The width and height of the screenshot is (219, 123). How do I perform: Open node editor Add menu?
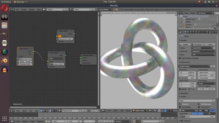[x=31, y=111]
